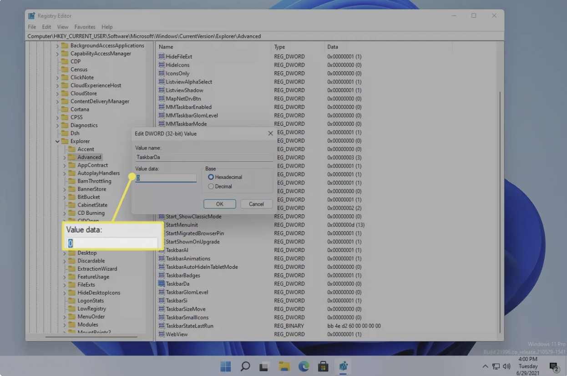Click the TaskbarDa registry value icon
This screenshot has width=567, height=376.
click(161, 284)
